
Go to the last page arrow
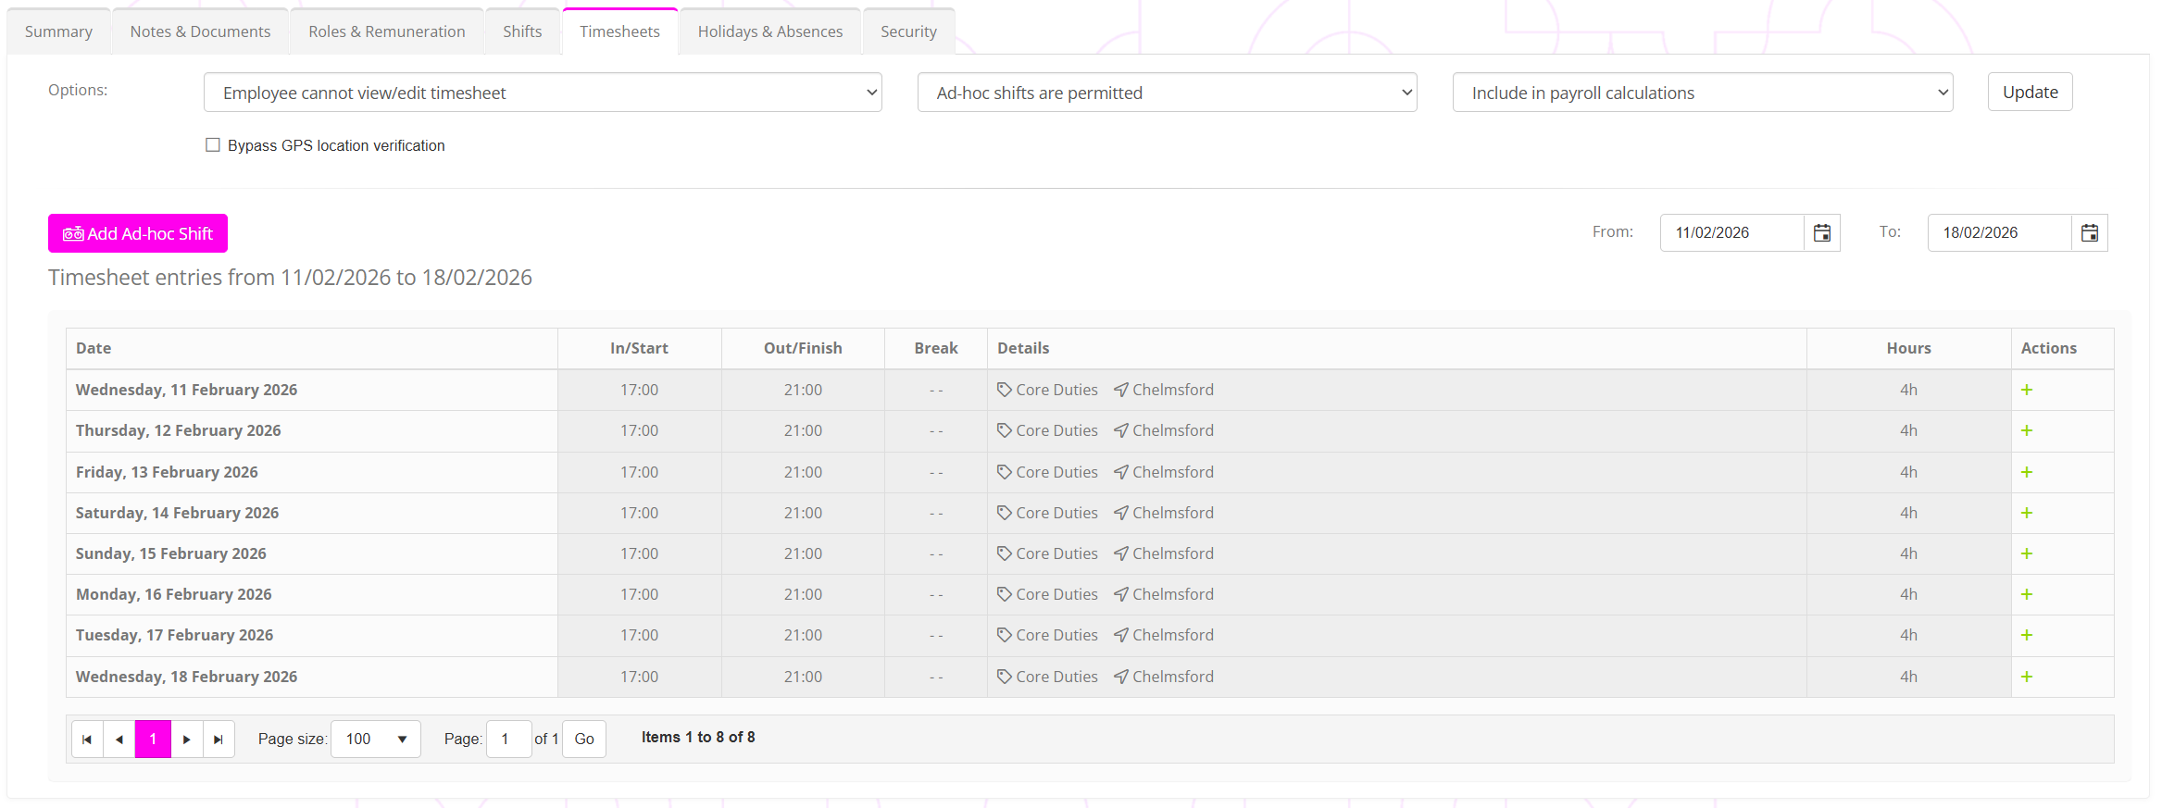click(219, 740)
